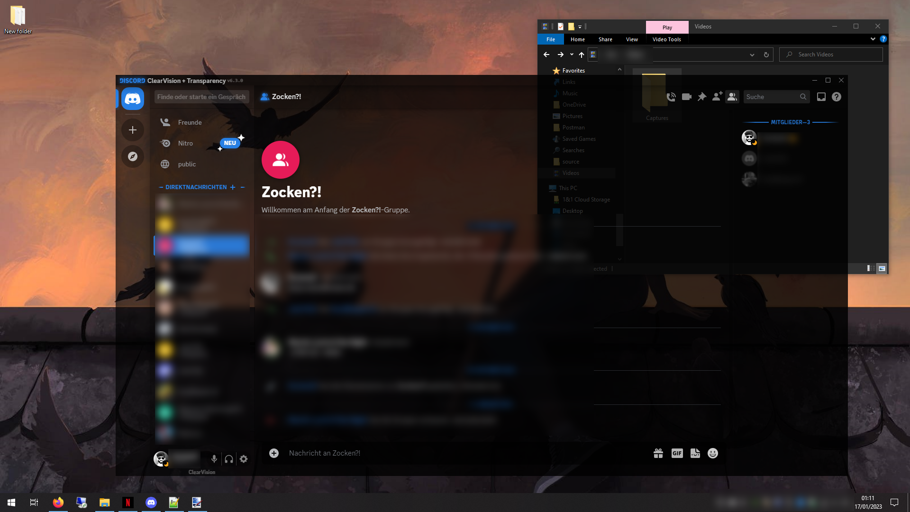Open the address bar dropdown in File Explorer
This screenshot has width=910, height=512.
click(752, 55)
